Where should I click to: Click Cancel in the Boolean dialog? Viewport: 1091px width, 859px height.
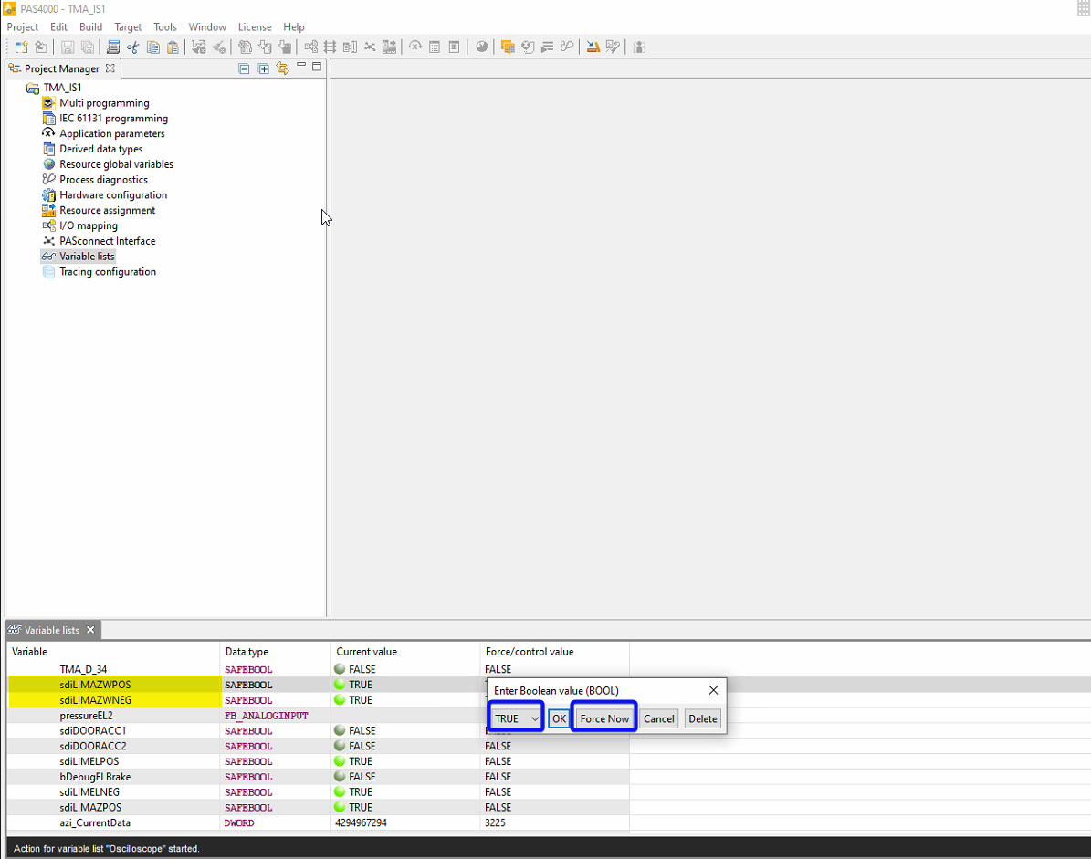(659, 718)
